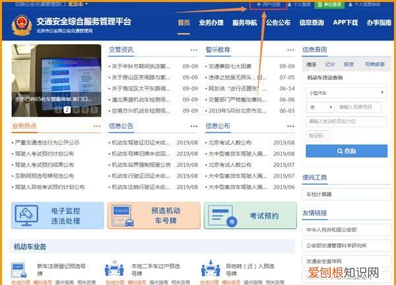Click more dots beside 信息公布
The height and width of the screenshot is (285, 396).
(x=290, y=126)
